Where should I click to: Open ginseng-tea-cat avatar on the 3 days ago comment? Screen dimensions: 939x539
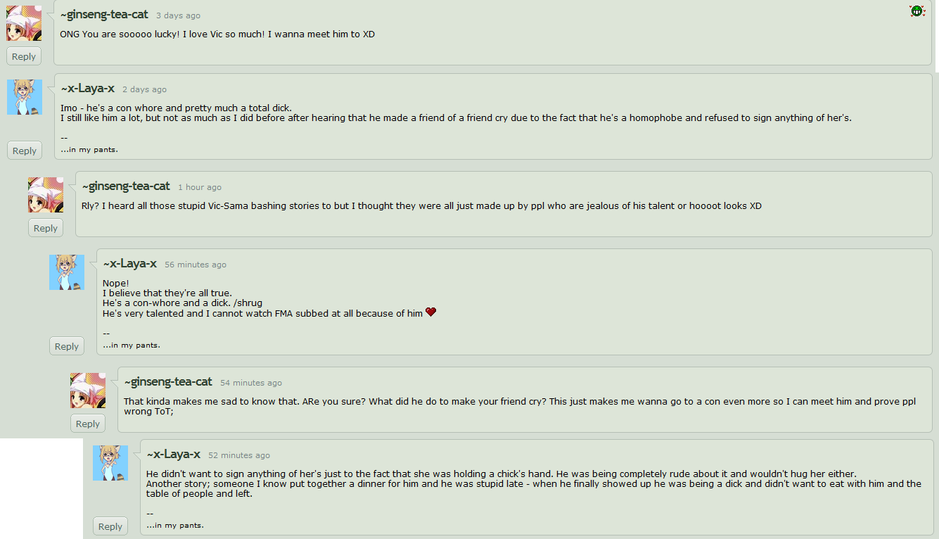[24, 23]
